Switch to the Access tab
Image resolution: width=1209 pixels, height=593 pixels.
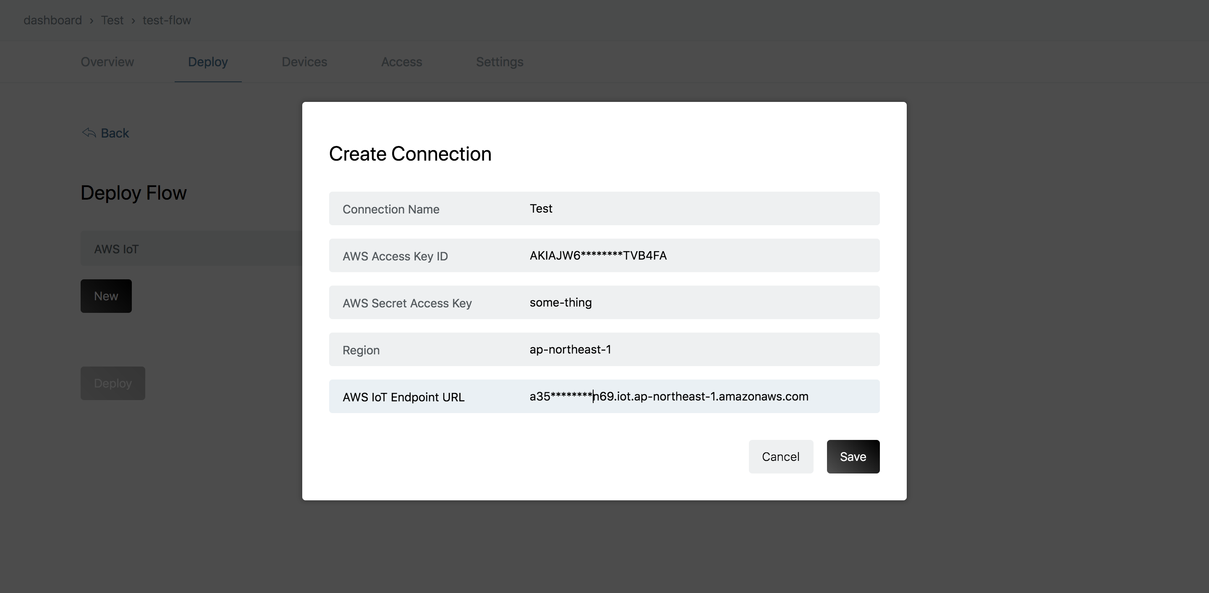[x=401, y=62]
